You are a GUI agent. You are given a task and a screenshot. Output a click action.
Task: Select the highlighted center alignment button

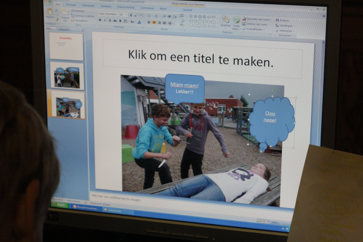point(154,22)
